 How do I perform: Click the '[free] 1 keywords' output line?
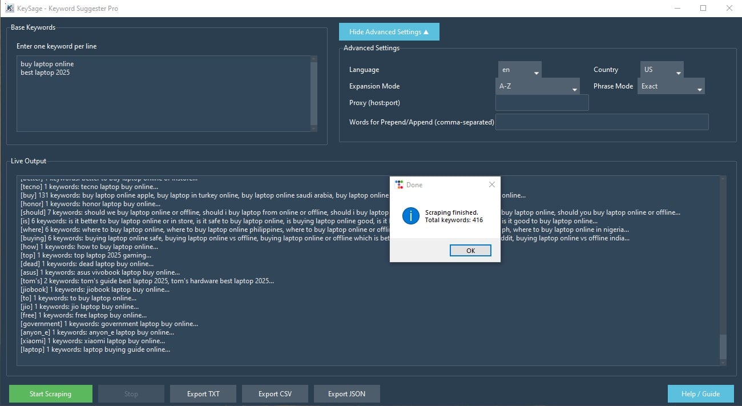tap(83, 315)
